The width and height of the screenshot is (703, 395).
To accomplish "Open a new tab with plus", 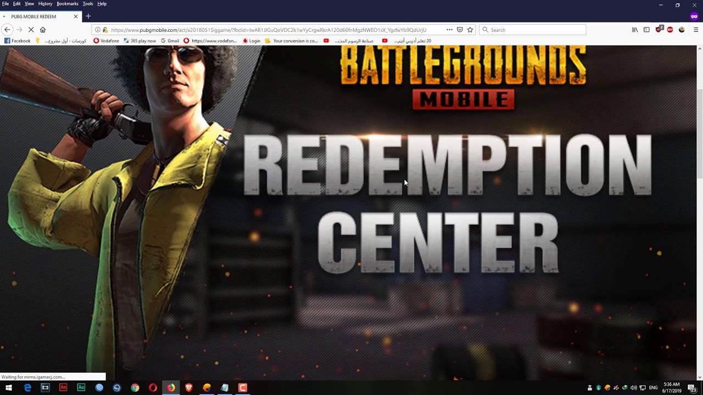I will (88, 16).
